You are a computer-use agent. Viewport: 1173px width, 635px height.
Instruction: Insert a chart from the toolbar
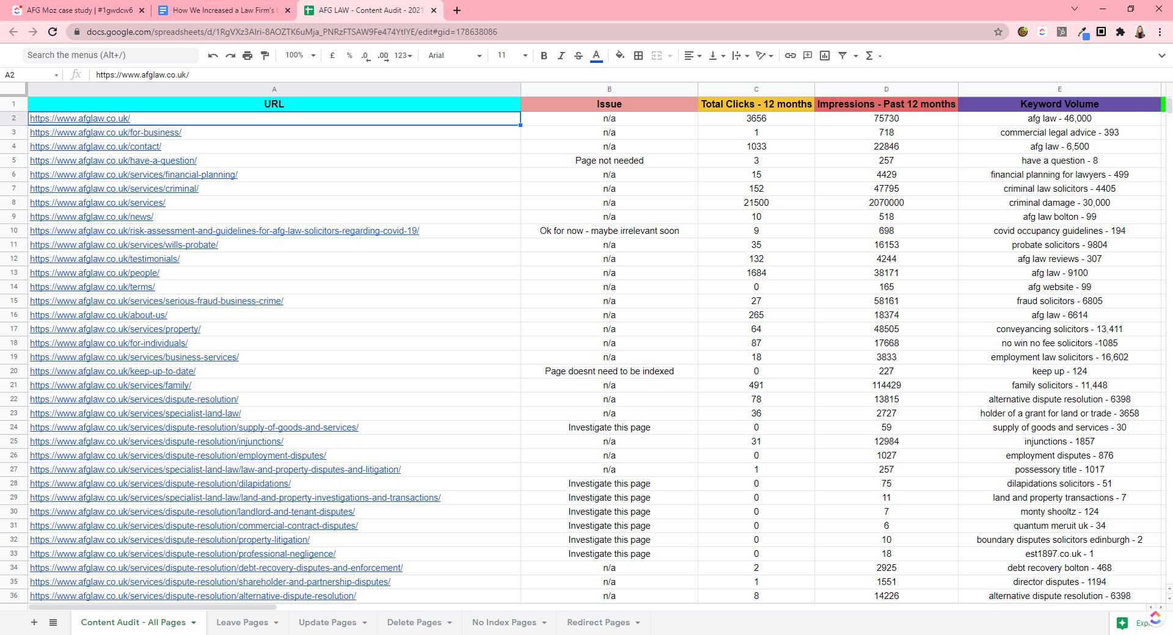pos(825,56)
